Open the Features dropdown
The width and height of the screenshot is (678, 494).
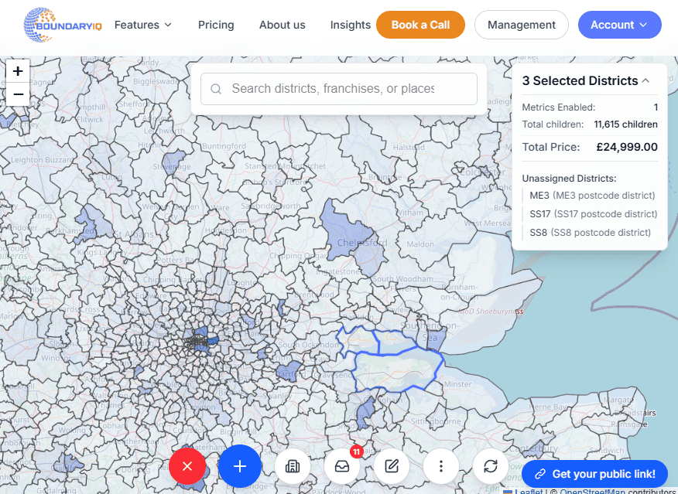(x=142, y=24)
